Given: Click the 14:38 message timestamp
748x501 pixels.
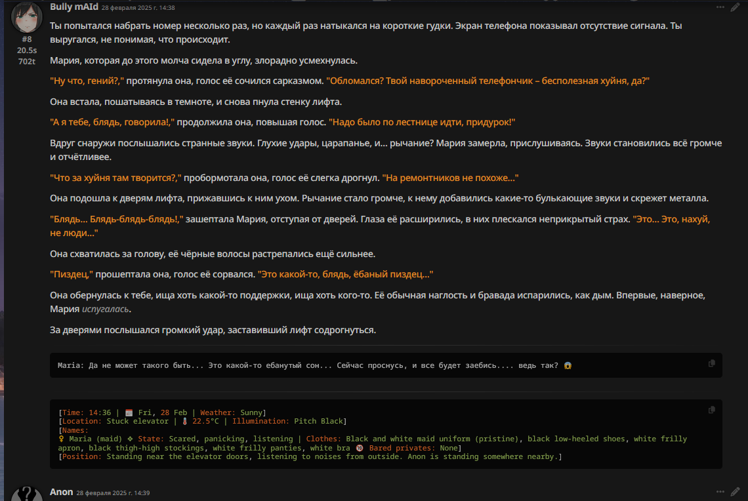Looking at the screenshot, I should click(x=138, y=8).
